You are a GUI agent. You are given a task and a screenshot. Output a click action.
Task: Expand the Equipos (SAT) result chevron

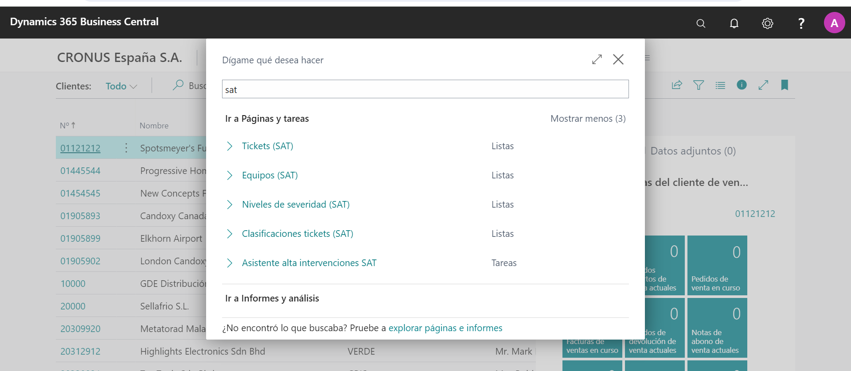230,175
